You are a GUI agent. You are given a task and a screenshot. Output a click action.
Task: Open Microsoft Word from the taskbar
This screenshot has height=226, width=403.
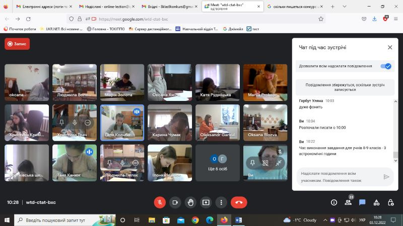(238, 220)
